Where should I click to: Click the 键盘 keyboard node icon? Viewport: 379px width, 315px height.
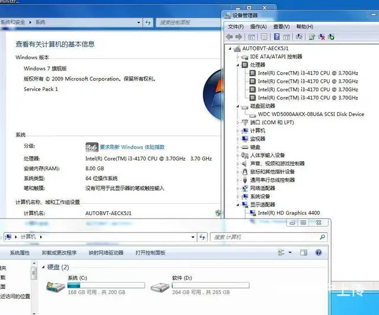click(245, 147)
